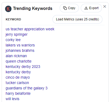
Task: Click the 'harry belafonte' keyword link
Action: point(18,93)
